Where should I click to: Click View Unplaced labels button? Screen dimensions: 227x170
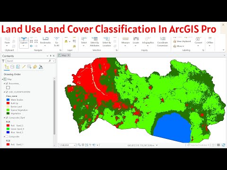click(x=182, y=41)
